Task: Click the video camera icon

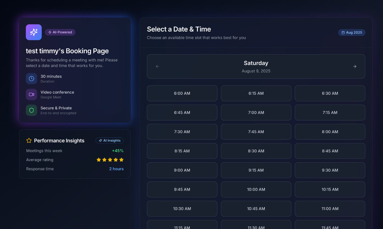Action: (x=31, y=94)
